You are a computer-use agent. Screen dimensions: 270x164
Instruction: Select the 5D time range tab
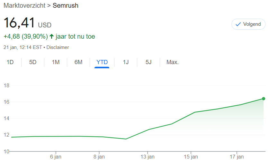pyautogui.click(x=33, y=62)
